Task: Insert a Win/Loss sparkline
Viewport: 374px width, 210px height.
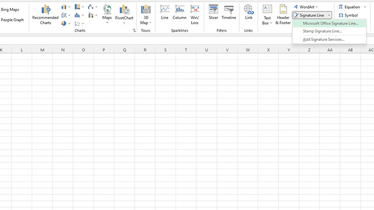Action: [x=194, y=15]
